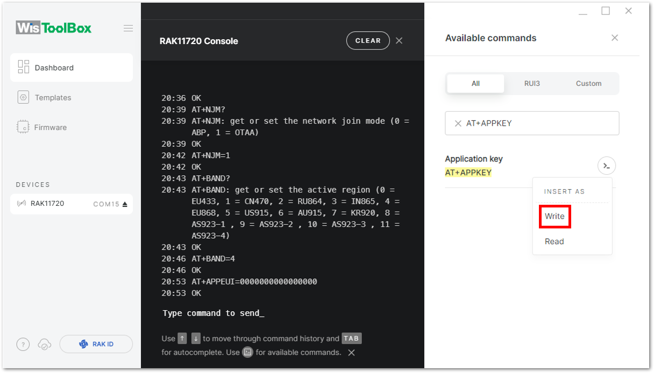Click the RAK11720 signal icon
The width and height of the screenshot is (654, 373).
click(x=22, y=204)
